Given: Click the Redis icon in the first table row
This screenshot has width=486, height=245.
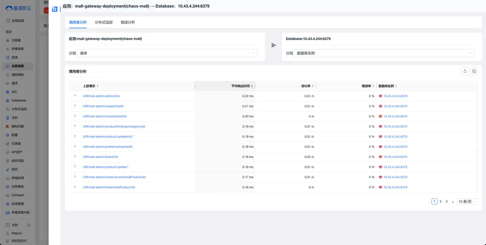Looking at the screenshot, I should pyautogui.click(x=380, y=96).
